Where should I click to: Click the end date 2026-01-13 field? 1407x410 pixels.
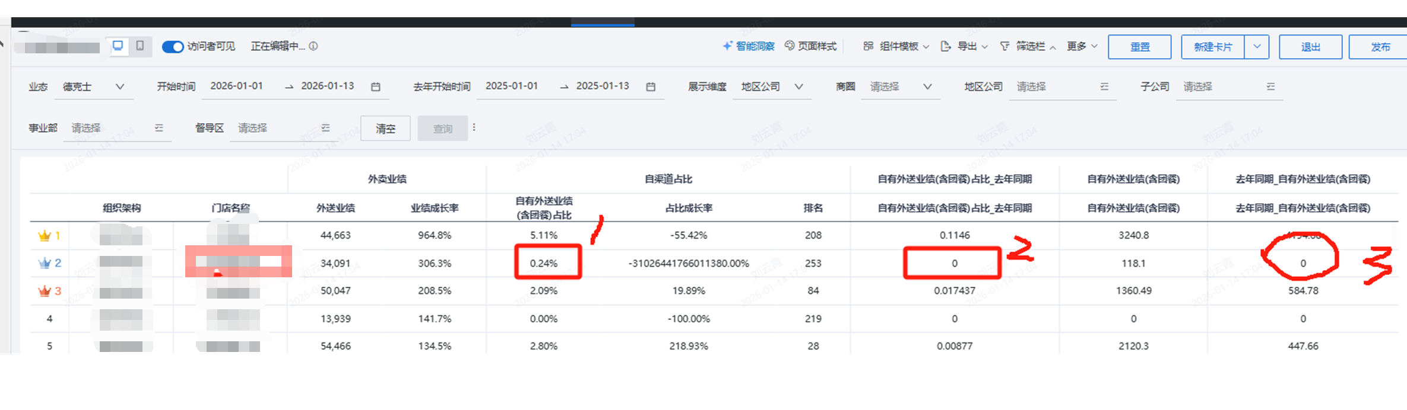327,86
